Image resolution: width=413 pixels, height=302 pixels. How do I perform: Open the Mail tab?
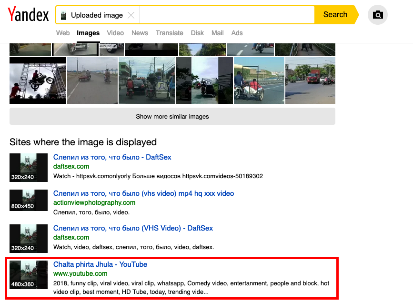(218, 33)
